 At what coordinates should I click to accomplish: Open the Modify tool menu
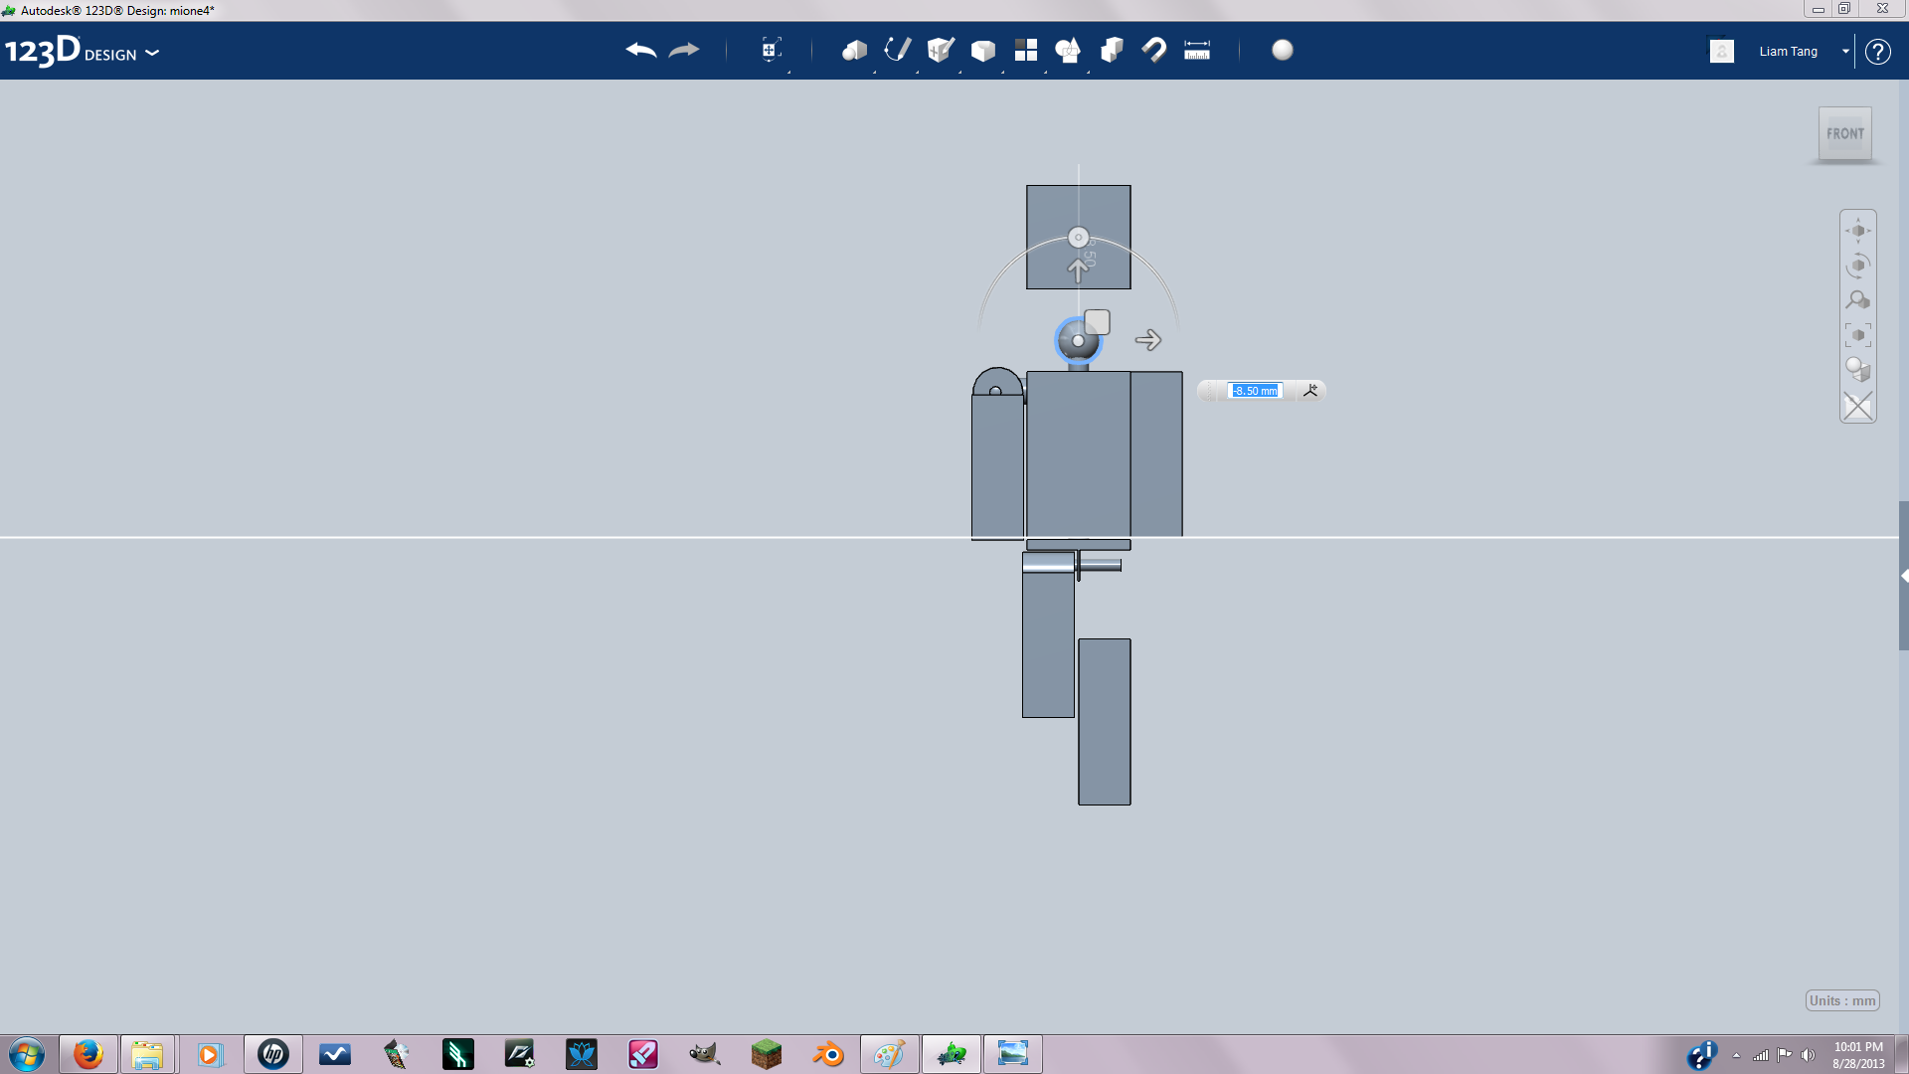pos(983,50)
